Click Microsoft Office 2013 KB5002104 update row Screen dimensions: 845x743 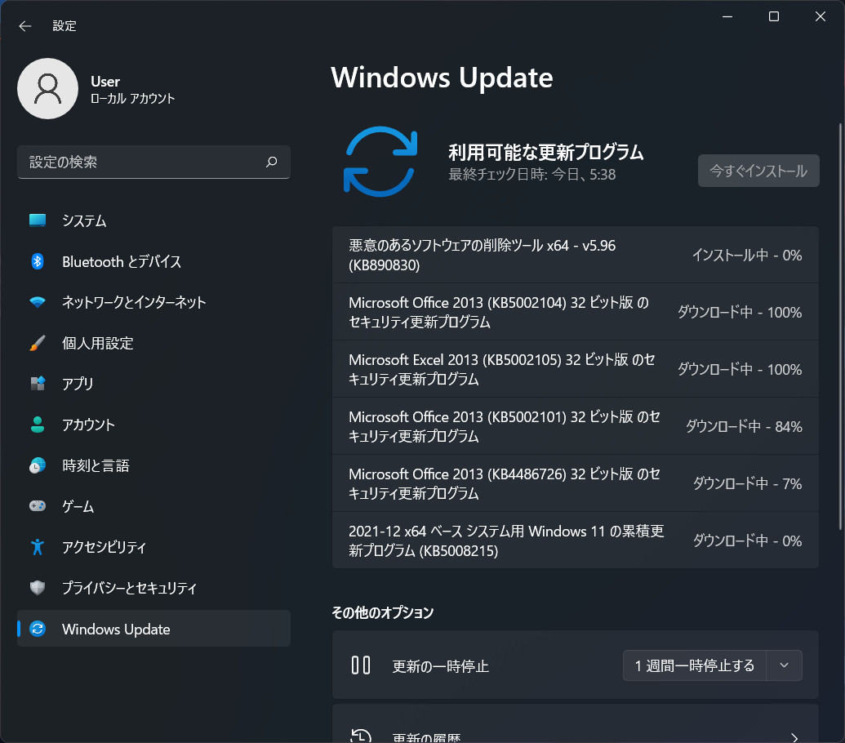(x=575, y=312)
